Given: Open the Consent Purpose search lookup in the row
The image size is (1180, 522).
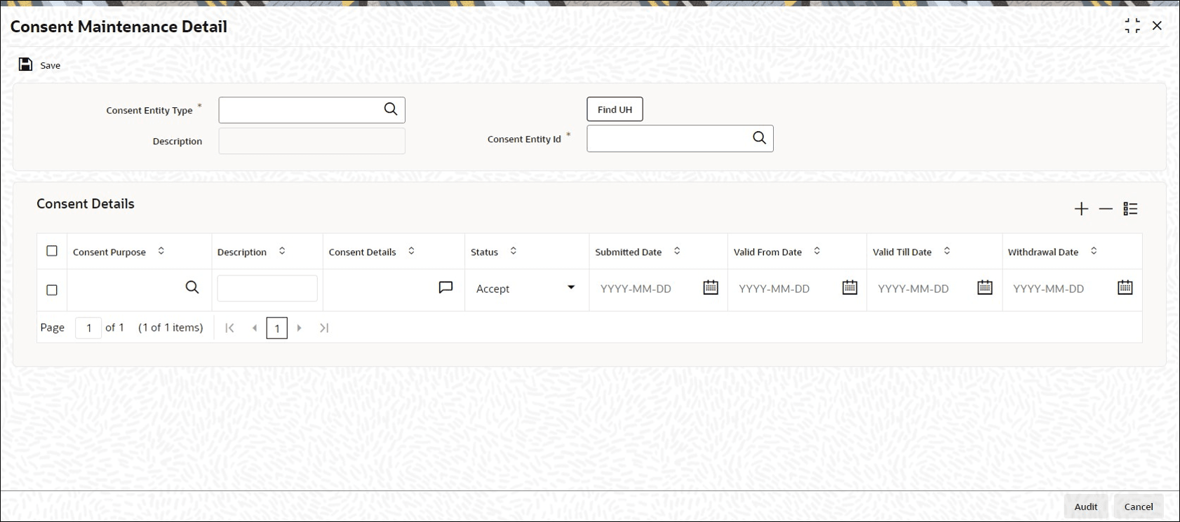Looking at the screenshot, I should 192,287.
